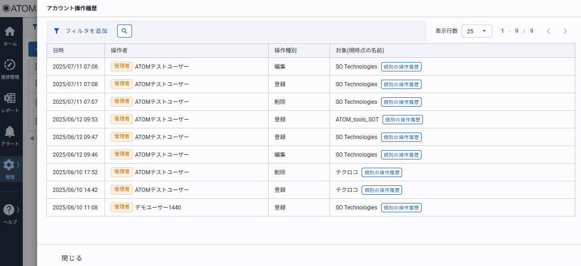Open 個別の操作履歴 for the 17:52 テクロコ row
The image size is (581, 266).
point(382,172)
